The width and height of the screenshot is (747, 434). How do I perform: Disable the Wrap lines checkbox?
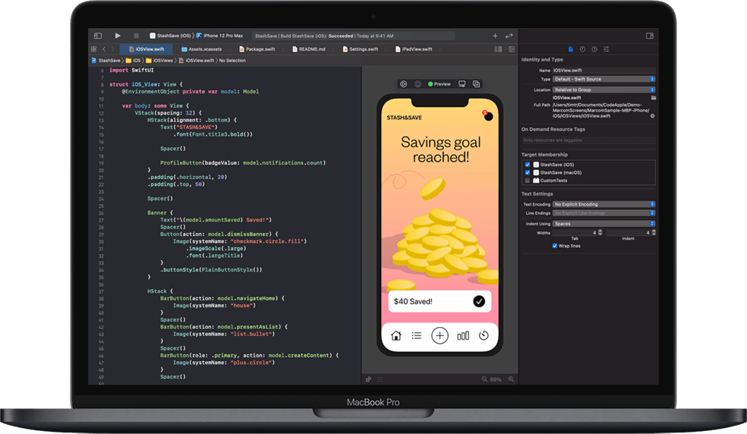(x=555, y=246)
